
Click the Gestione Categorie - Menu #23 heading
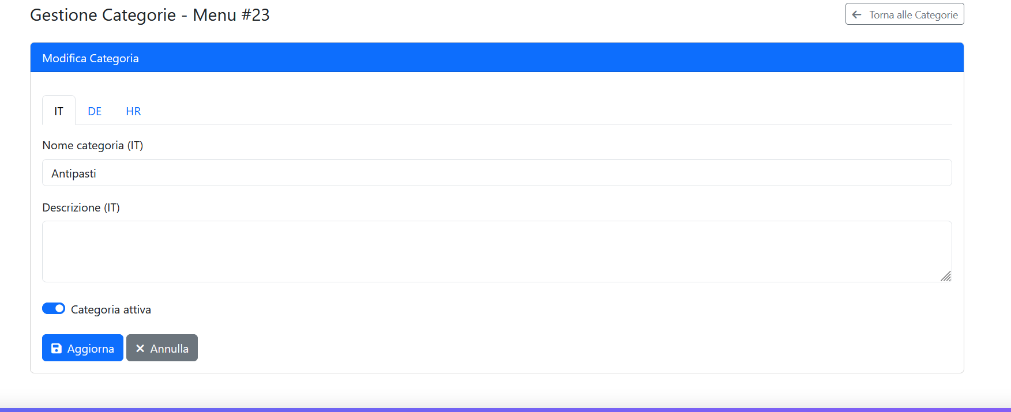click(150, 15)
